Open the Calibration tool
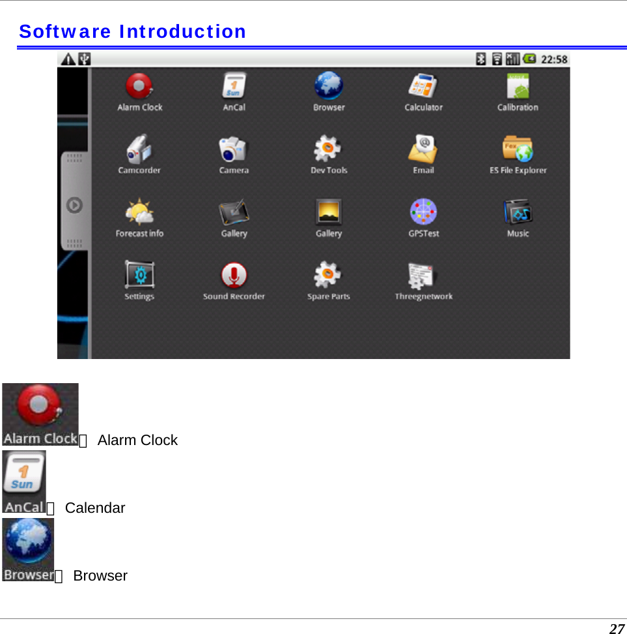The image size is (627, 634). [x=517, y=86]
